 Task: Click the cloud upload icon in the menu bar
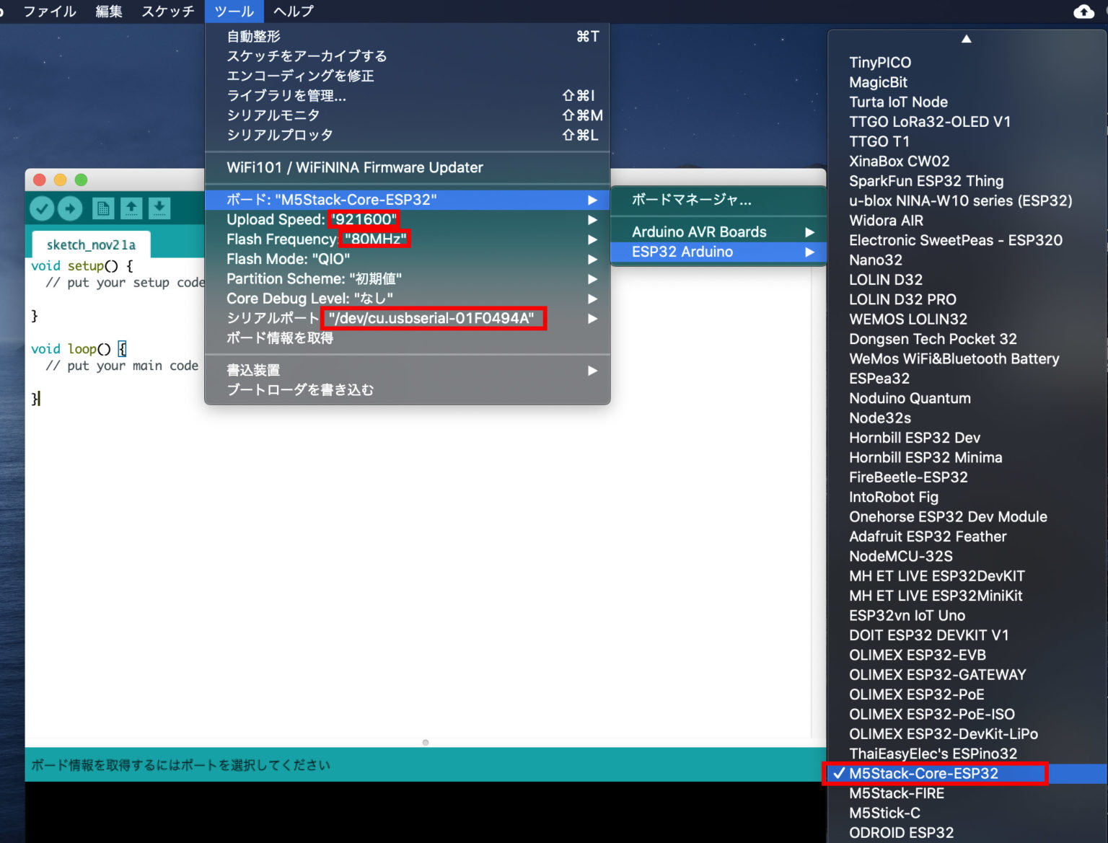click(1084, 11)
